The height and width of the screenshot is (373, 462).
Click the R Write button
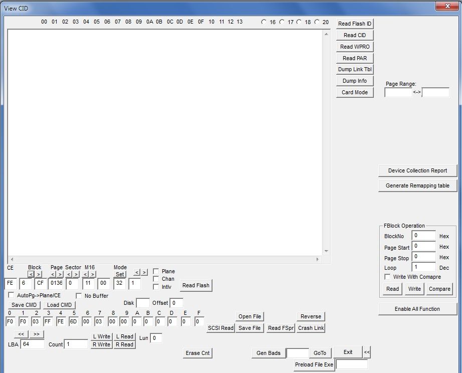click(x=101, y=344)
